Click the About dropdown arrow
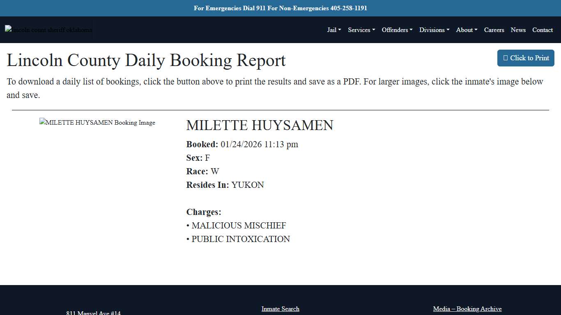The height and width of the screenshot is (315, 561). click(x=476, y=30)
